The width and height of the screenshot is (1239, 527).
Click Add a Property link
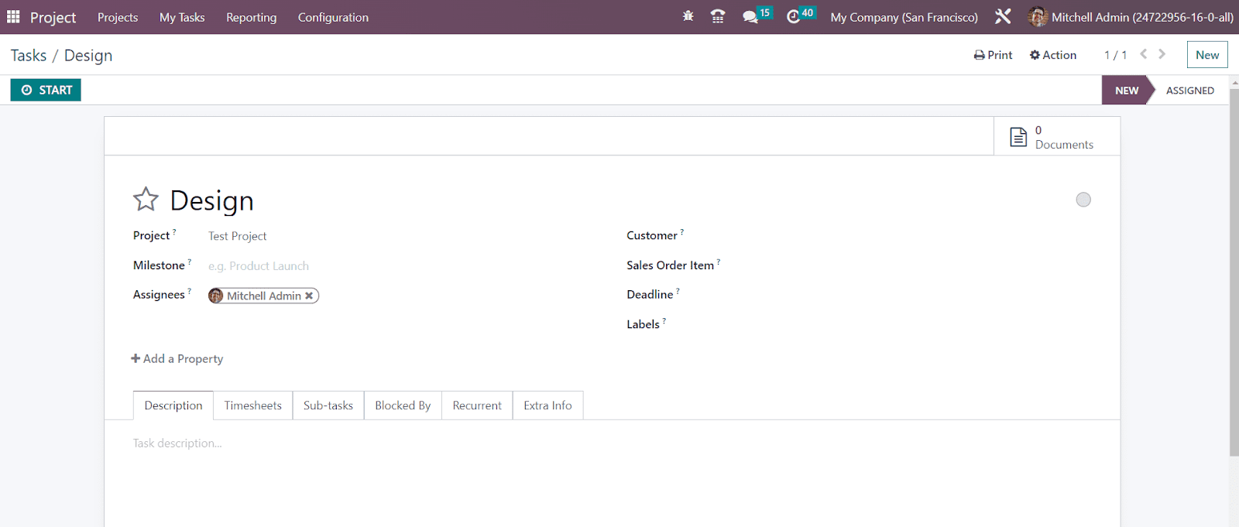point(177,359)
